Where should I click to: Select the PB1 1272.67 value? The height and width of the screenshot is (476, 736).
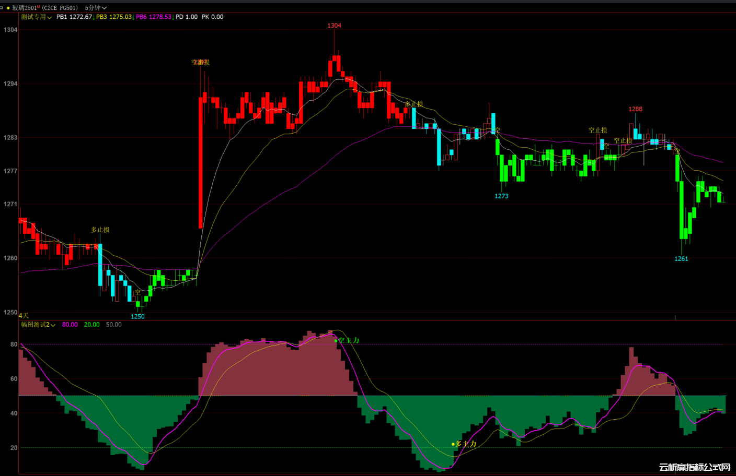coord(74,17)
